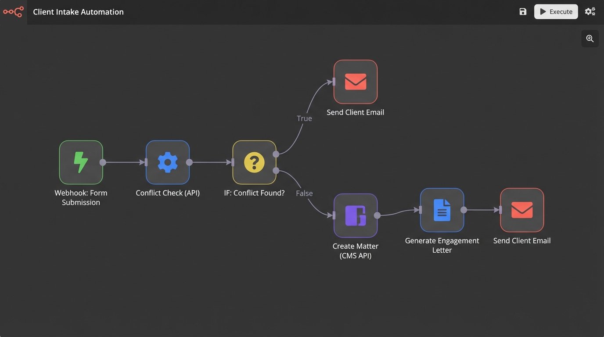Select the Webhook: Form Submission lightning node
The height and width of the screenshot is (337, 604).
click(81, 162)
